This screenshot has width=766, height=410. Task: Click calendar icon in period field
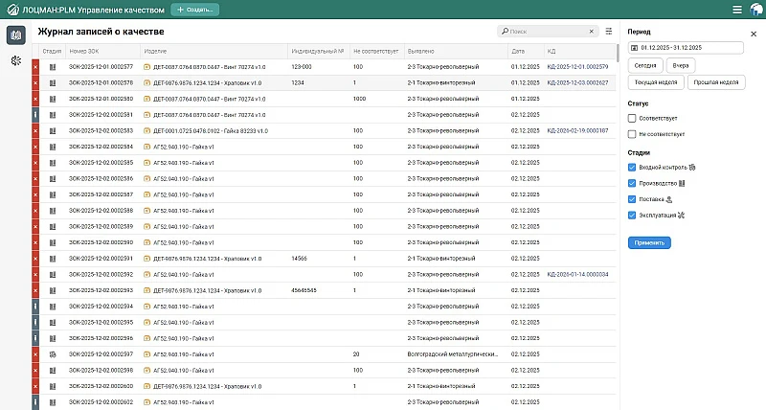(634, 48)
